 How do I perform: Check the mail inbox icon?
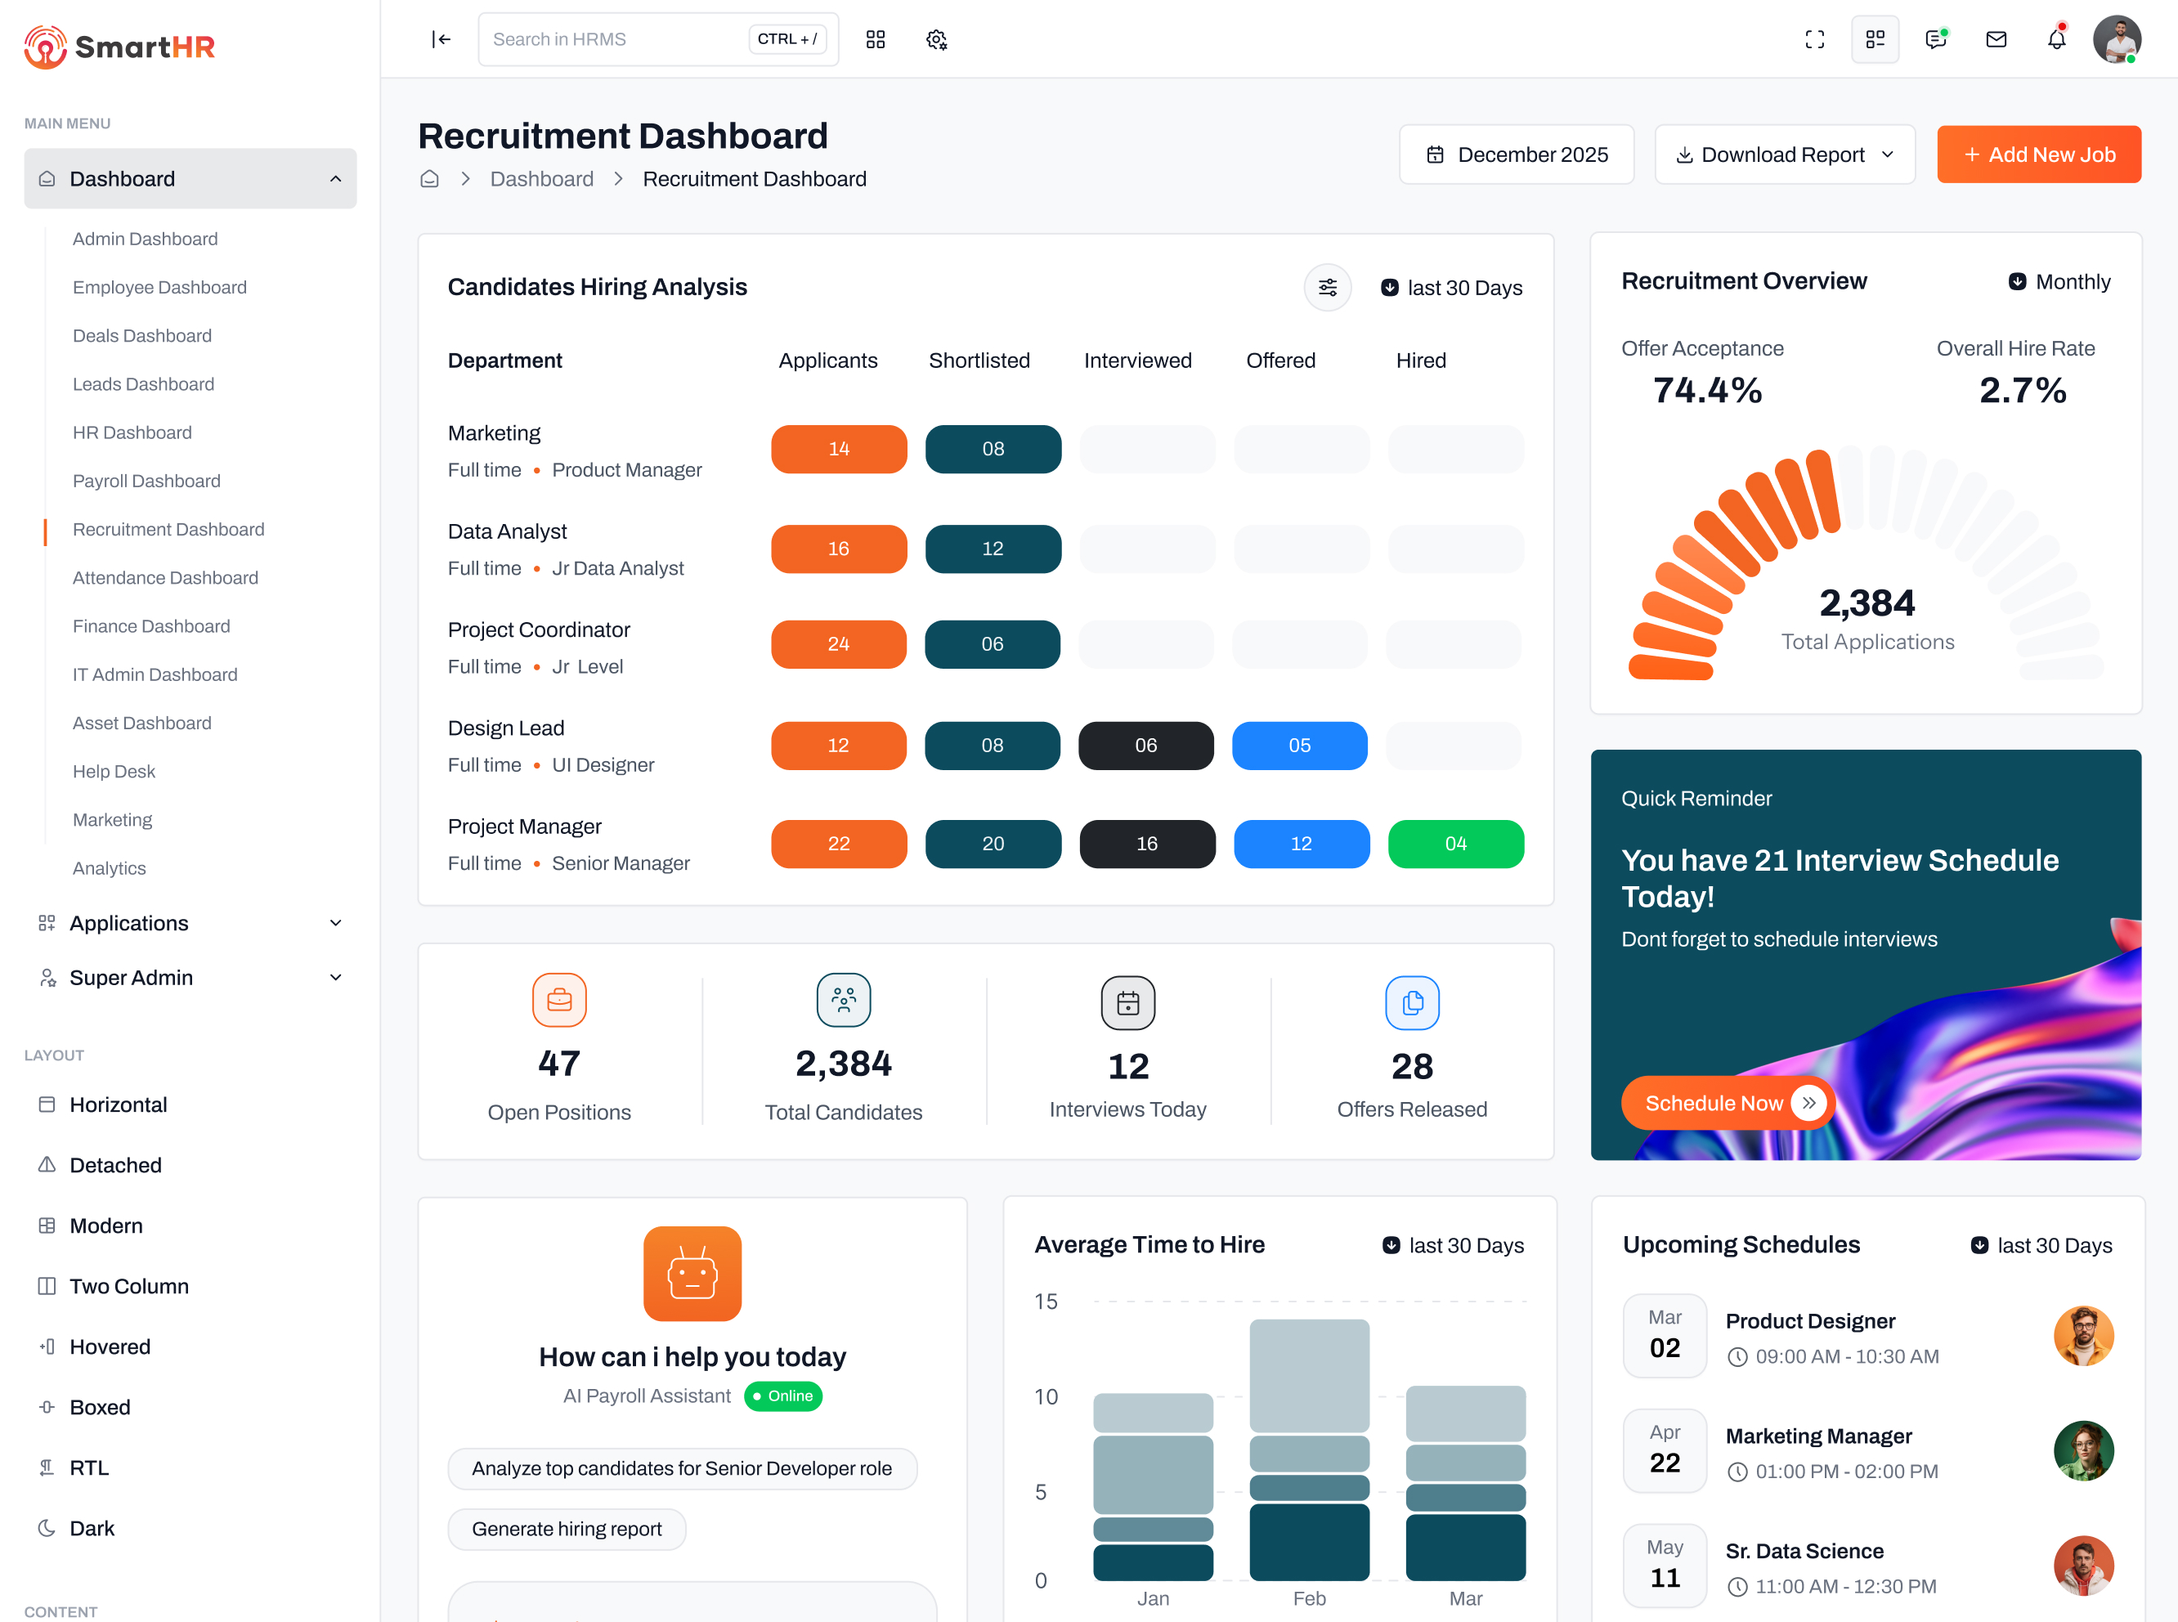point(1996,39)
